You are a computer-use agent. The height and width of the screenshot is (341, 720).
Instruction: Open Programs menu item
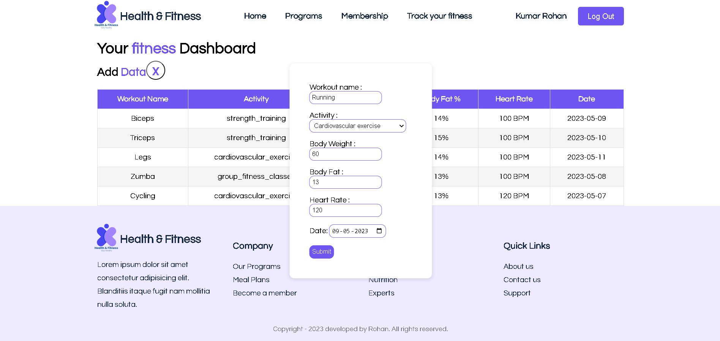[x=303, y=16]
